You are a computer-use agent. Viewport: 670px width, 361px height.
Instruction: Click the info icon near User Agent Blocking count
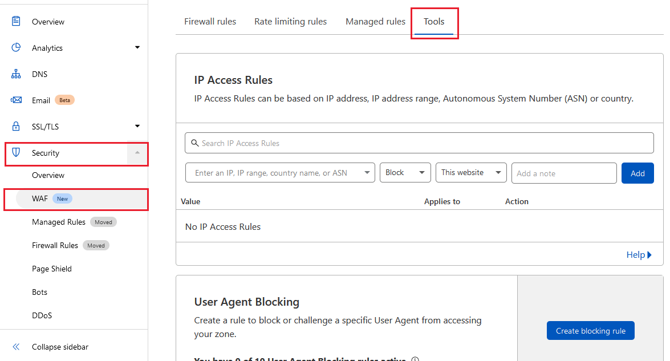point(415,358)
